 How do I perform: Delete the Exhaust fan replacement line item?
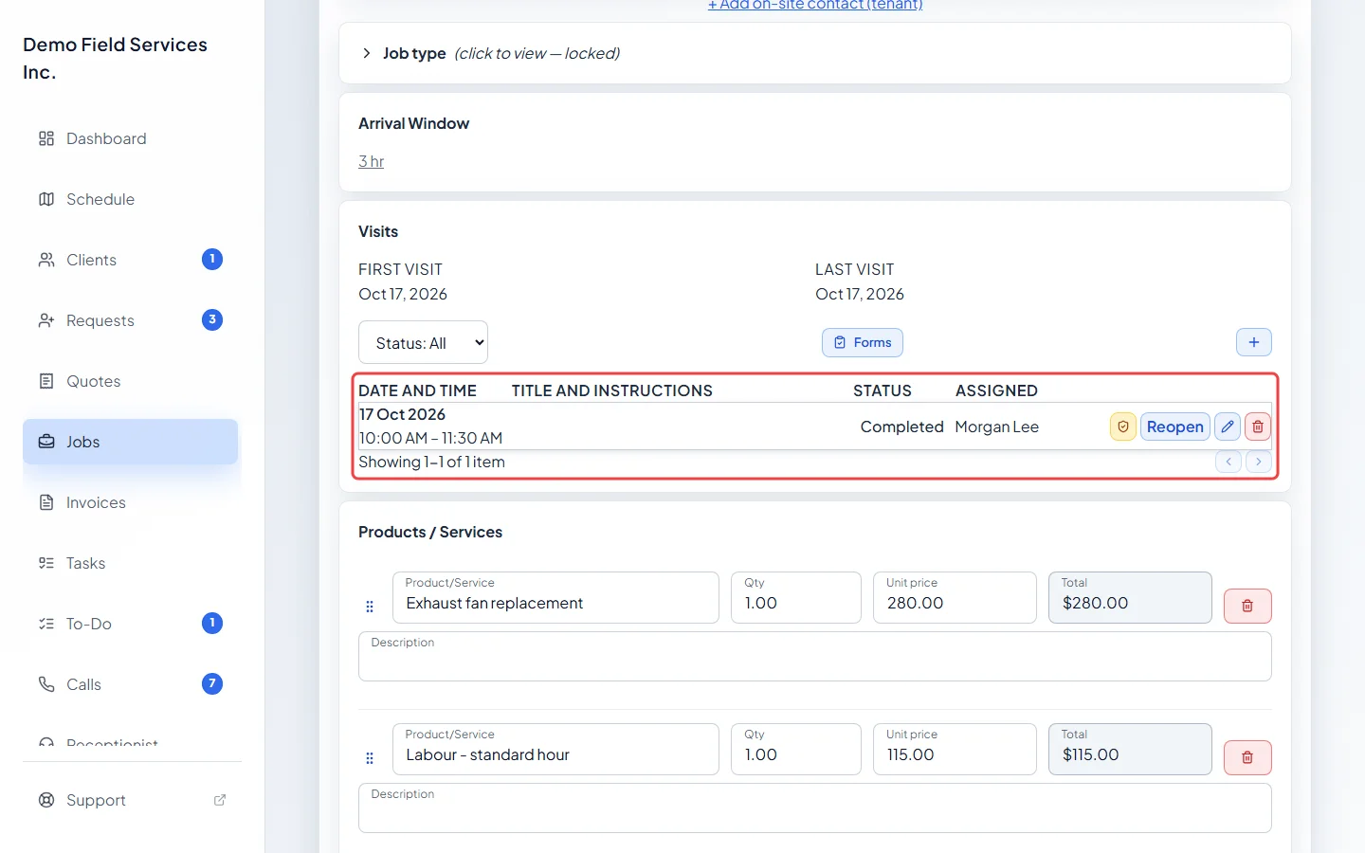pos(1247,606)
